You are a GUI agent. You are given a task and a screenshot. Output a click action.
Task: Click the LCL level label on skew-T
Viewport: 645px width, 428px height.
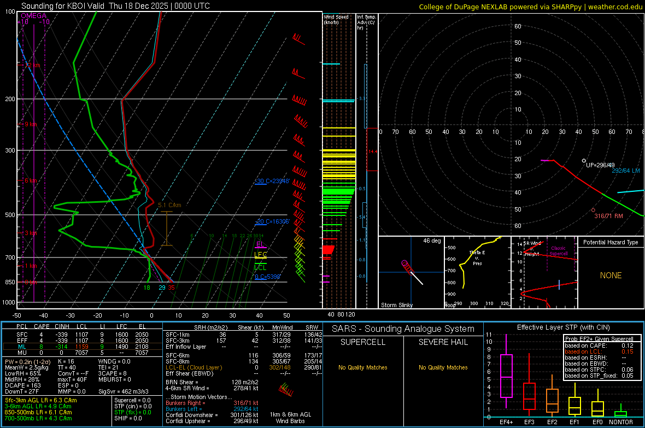coord(260,268)
